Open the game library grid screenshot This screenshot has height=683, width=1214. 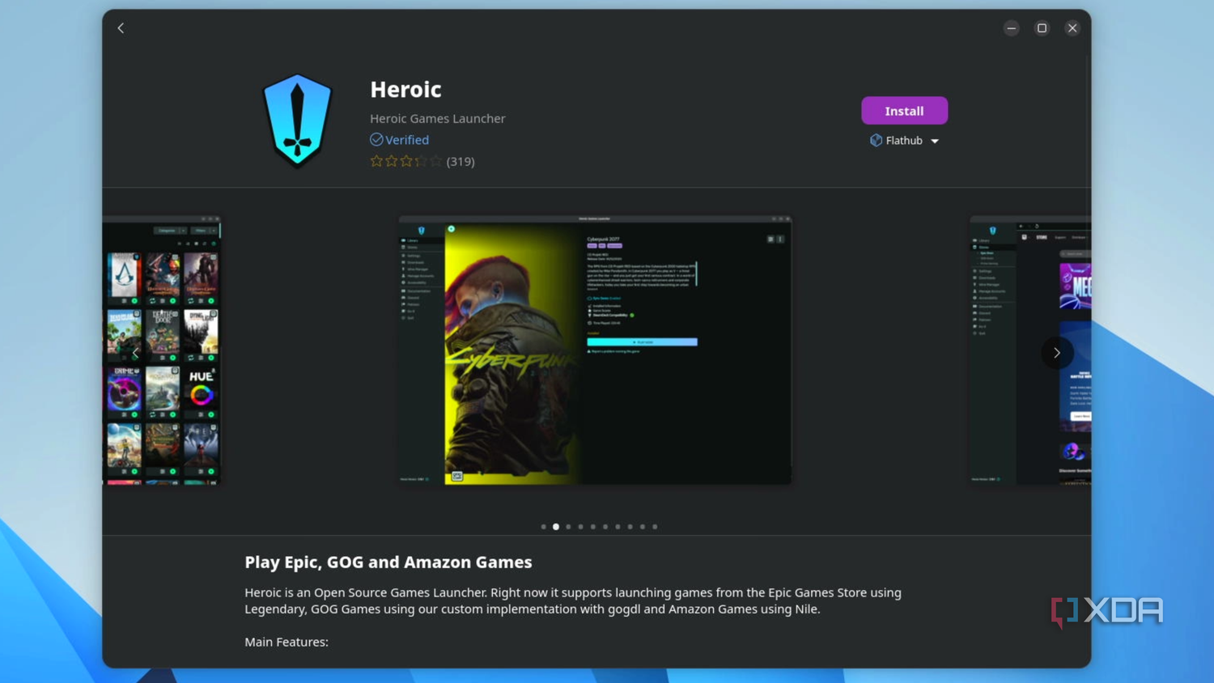pyautogui.click(x=162, y=350)
